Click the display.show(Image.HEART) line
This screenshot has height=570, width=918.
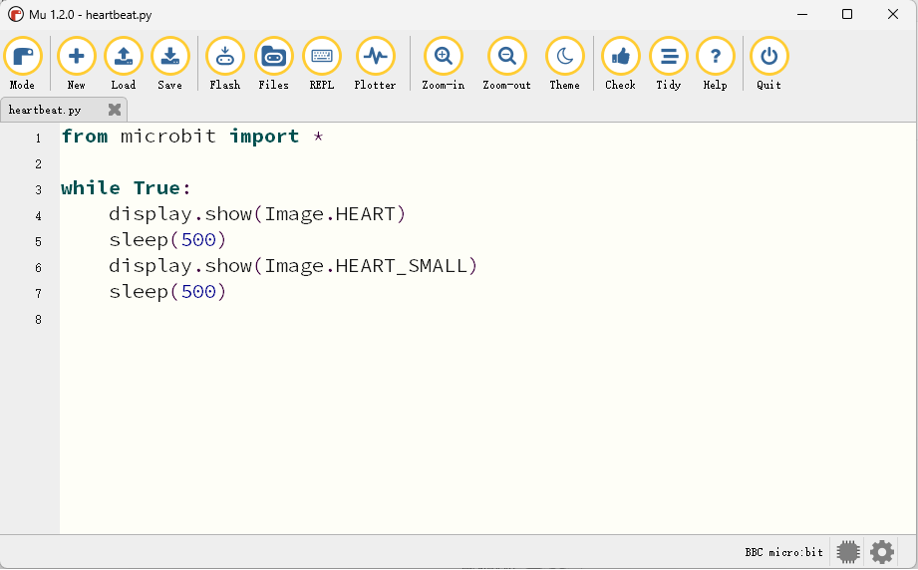[256, 214]
